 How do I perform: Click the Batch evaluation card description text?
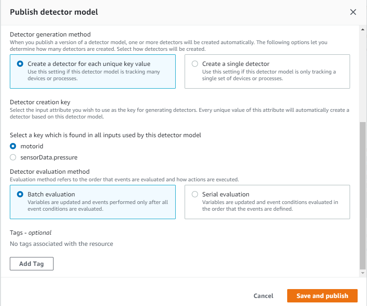point(98,205)
